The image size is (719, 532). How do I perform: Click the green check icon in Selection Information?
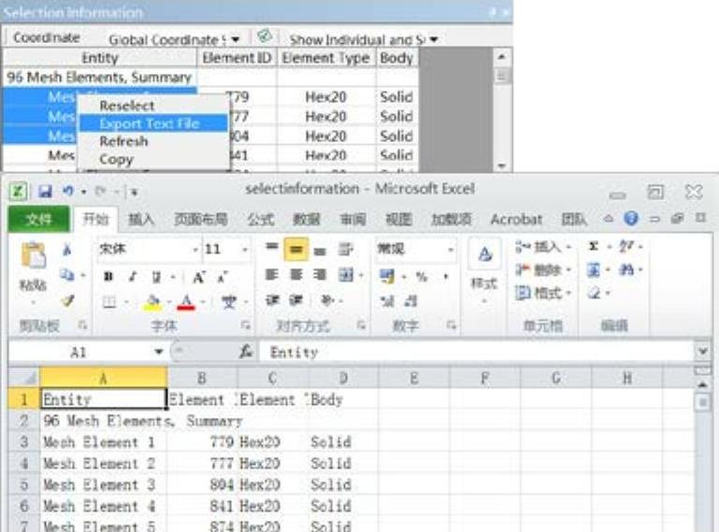[x=264, y=36]
